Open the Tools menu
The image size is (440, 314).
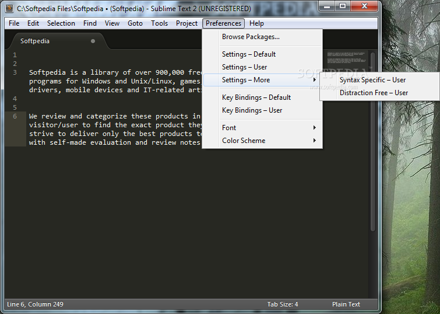coord(159,23)
